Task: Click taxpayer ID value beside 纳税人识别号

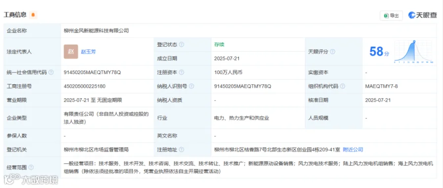Action: [x=243, y=86]
